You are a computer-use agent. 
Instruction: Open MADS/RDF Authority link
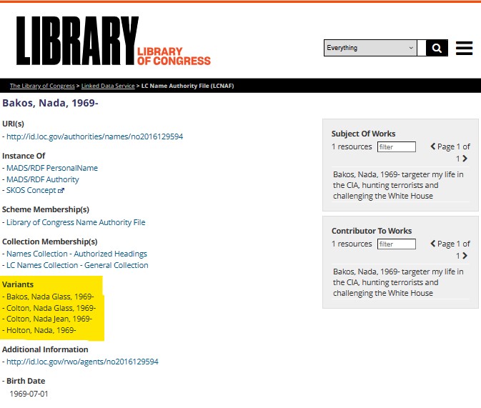point(43,179)
